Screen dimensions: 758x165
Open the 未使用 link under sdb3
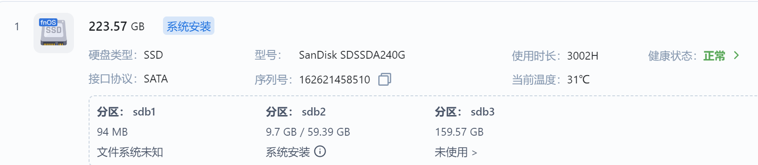click(x=456, y=152)
